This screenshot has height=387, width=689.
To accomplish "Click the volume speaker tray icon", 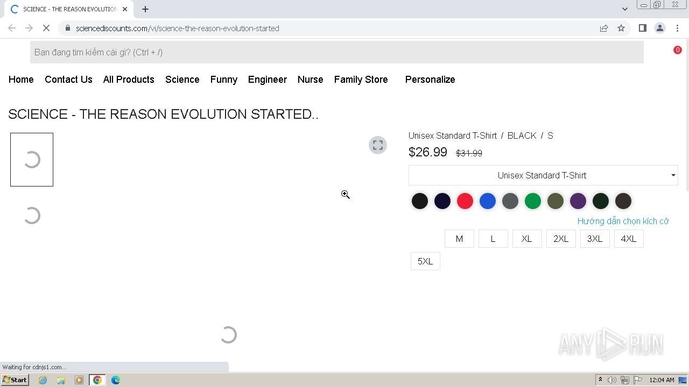I will point(612,380).
